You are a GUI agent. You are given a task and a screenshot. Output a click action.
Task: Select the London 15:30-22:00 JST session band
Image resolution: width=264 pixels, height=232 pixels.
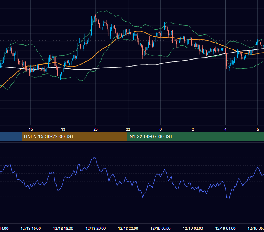tap(75, 136)
